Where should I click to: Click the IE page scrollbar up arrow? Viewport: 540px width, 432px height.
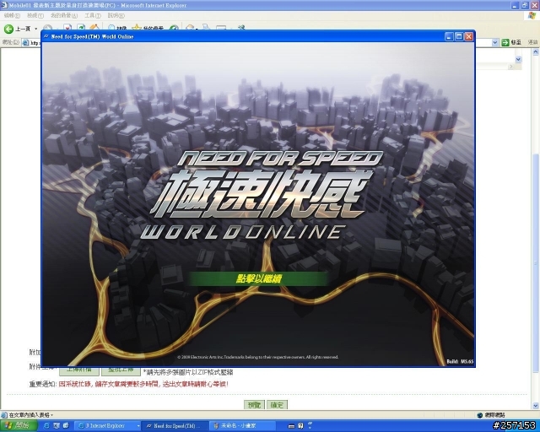pos(536,52)
